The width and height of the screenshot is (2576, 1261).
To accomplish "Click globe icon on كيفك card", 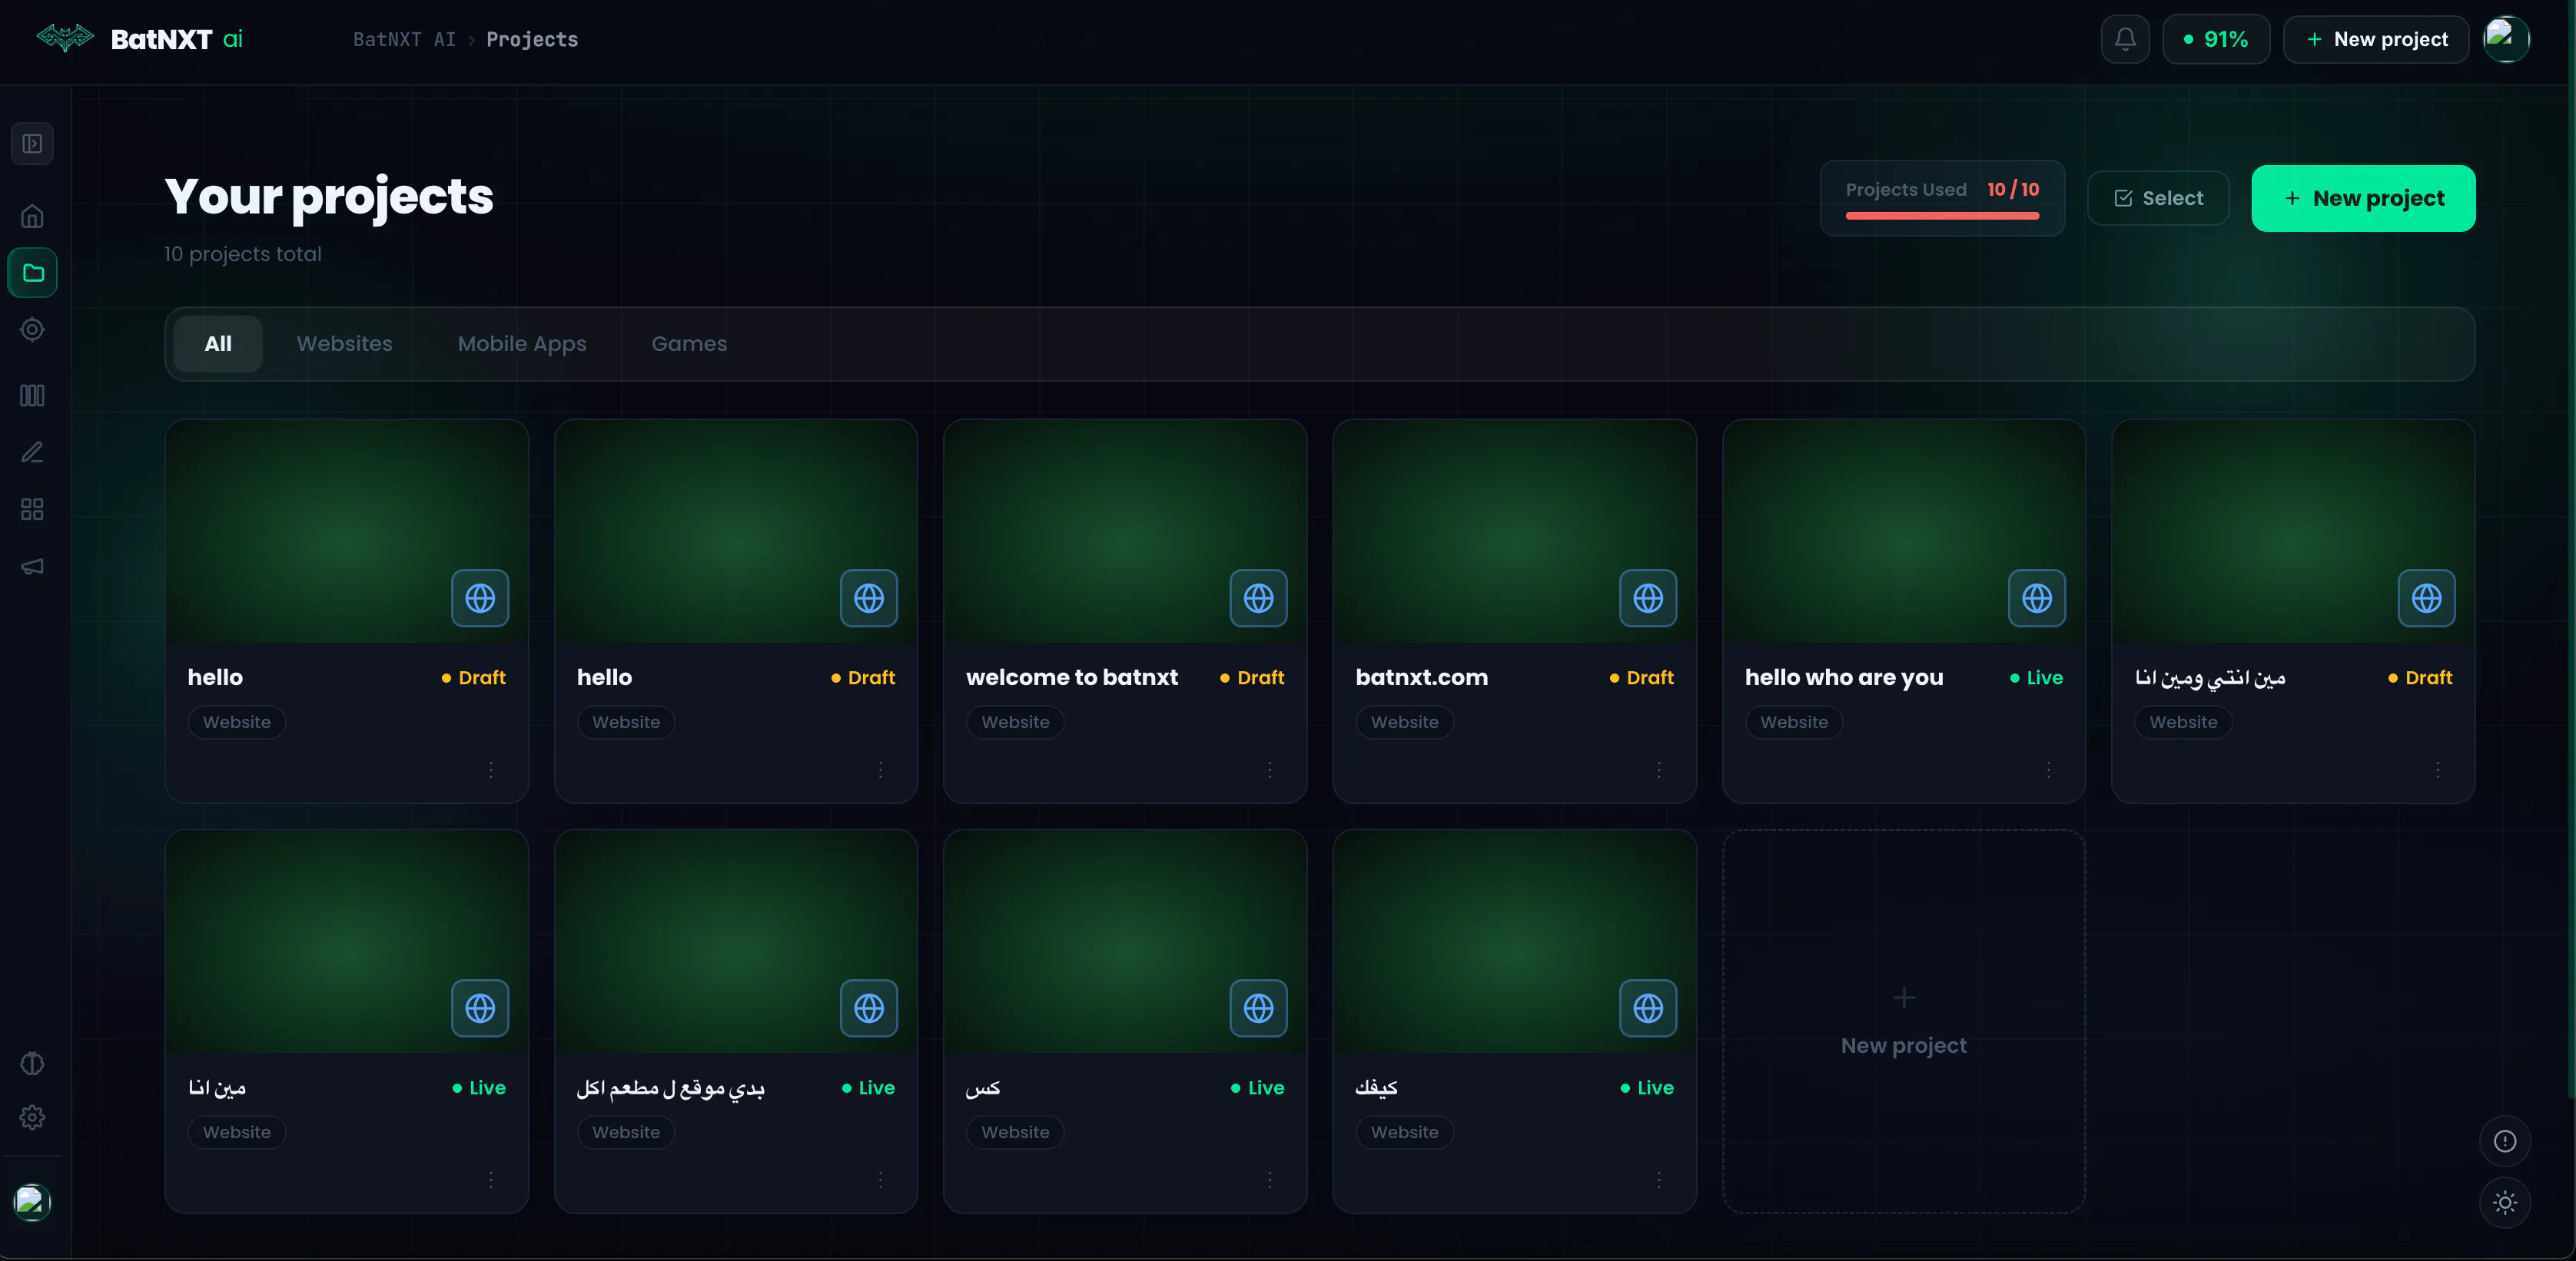I will coord(1648,1008).
